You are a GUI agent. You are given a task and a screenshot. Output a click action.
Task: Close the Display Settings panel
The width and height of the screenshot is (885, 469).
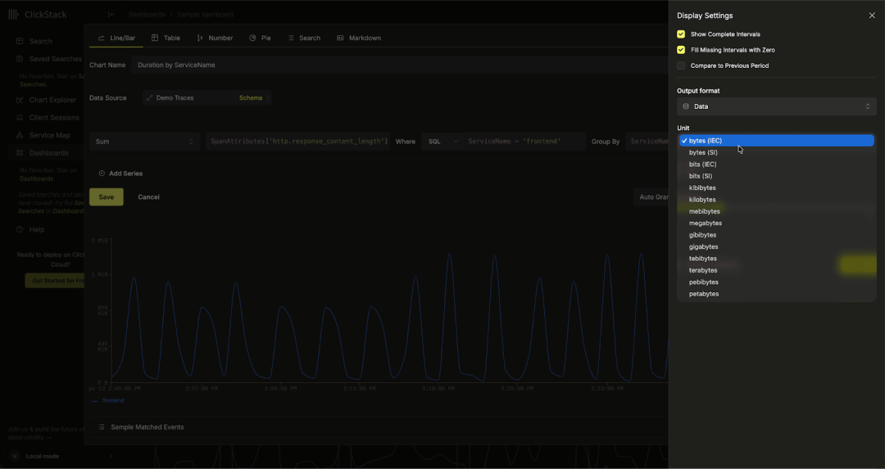[x=871, y=16]
